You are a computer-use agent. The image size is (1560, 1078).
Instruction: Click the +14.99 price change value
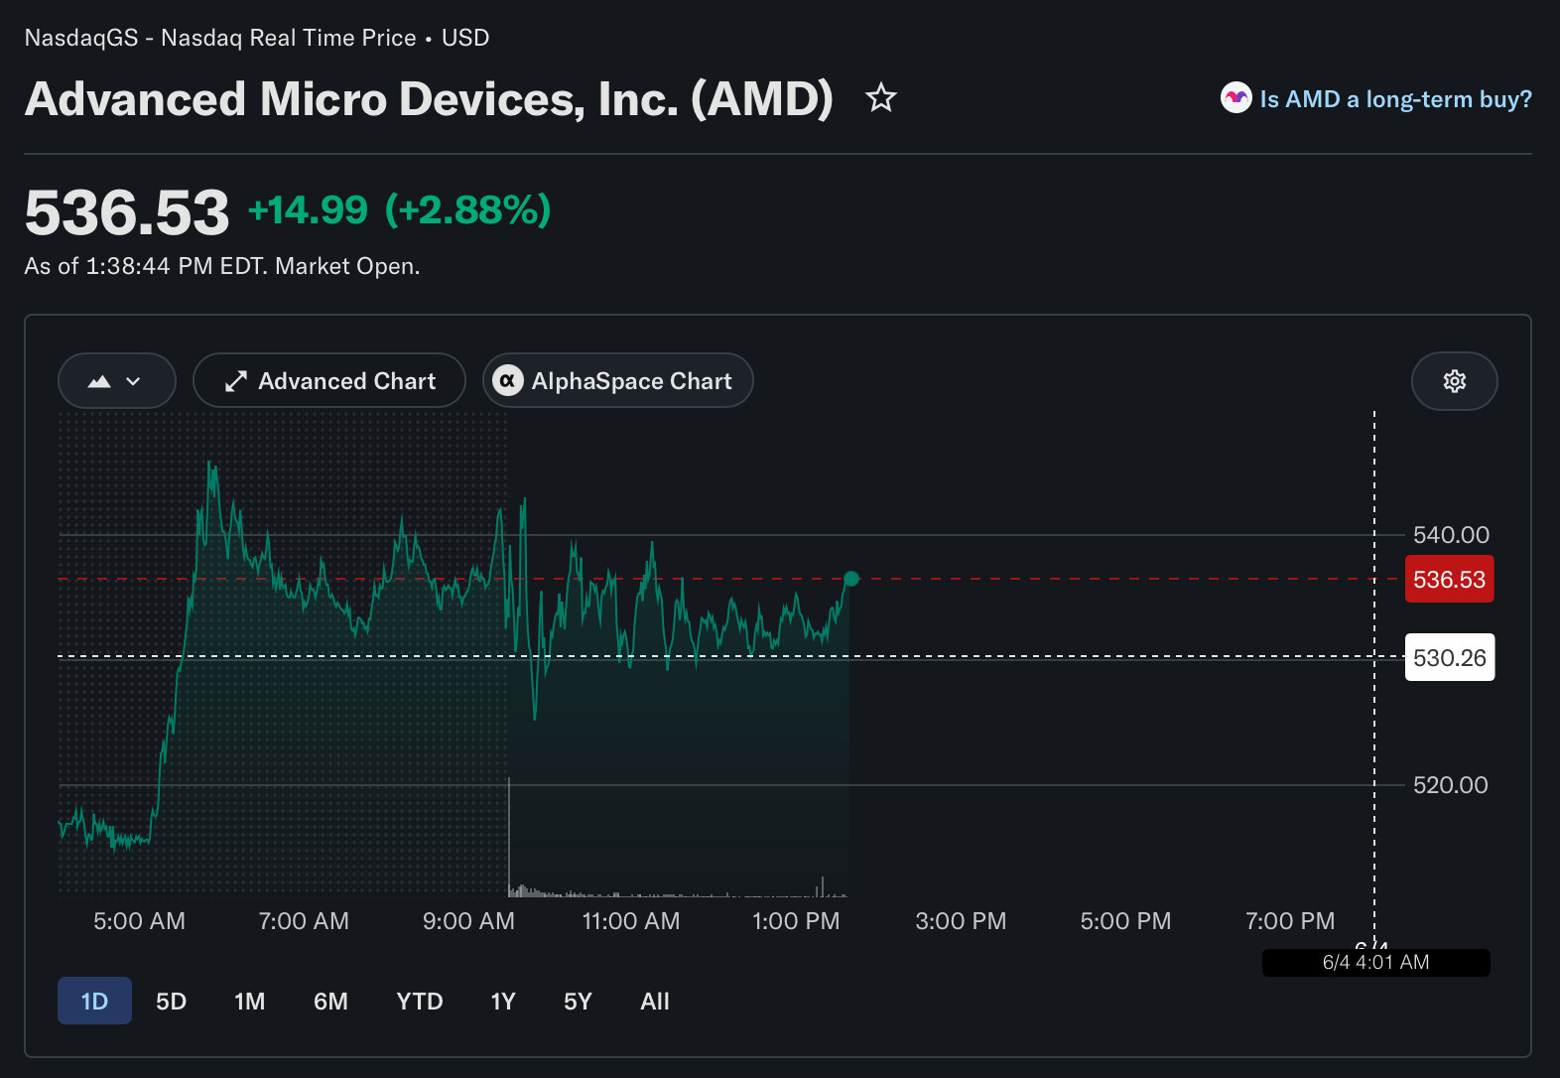308,210
